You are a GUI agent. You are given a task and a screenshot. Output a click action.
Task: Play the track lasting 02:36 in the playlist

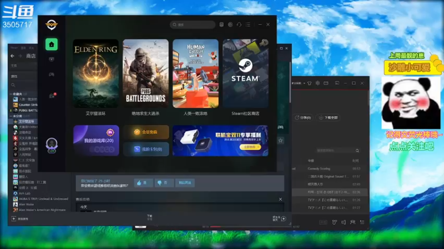coord(330,192)
